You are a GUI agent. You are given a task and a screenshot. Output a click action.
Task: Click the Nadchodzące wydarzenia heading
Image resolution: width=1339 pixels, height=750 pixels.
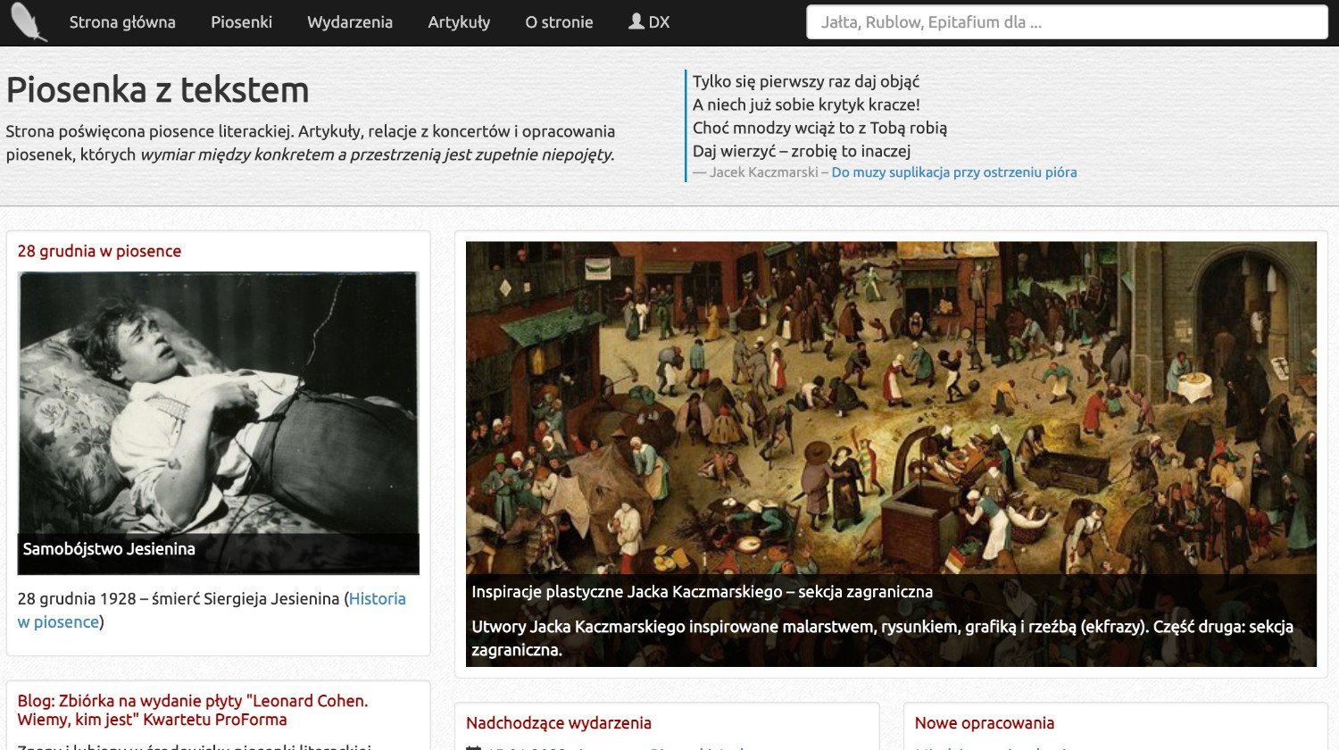559,723
